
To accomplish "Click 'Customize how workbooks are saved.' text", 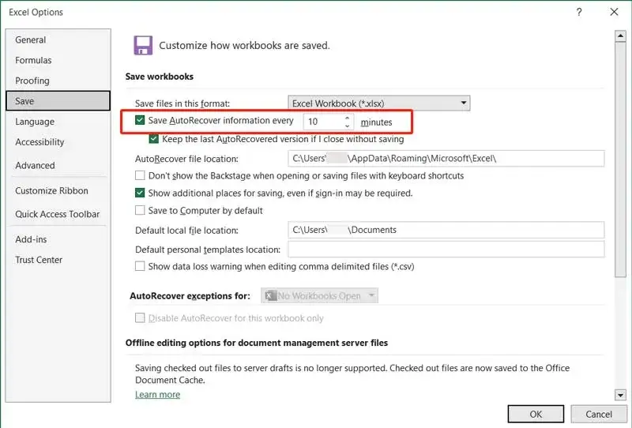I will pos(244,46).
